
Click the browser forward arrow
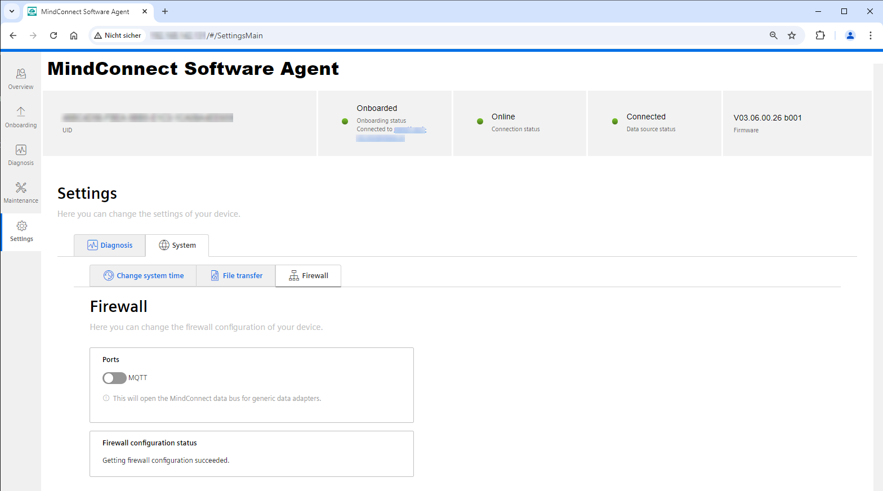(x=33, y=35)
